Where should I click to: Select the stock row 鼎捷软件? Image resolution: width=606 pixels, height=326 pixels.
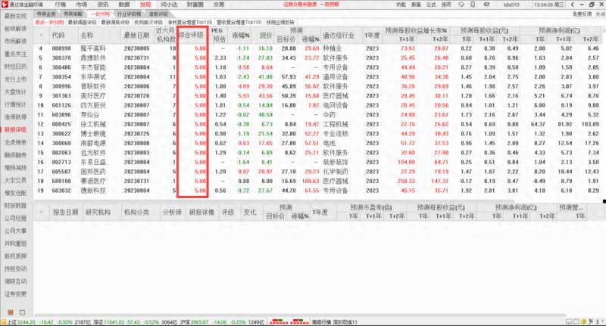[318, 58]
